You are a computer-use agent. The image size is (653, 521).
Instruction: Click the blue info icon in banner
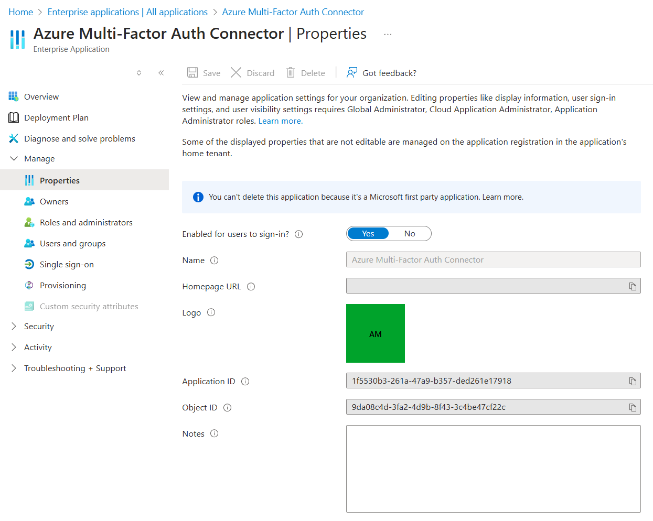(x=198, y=197)
